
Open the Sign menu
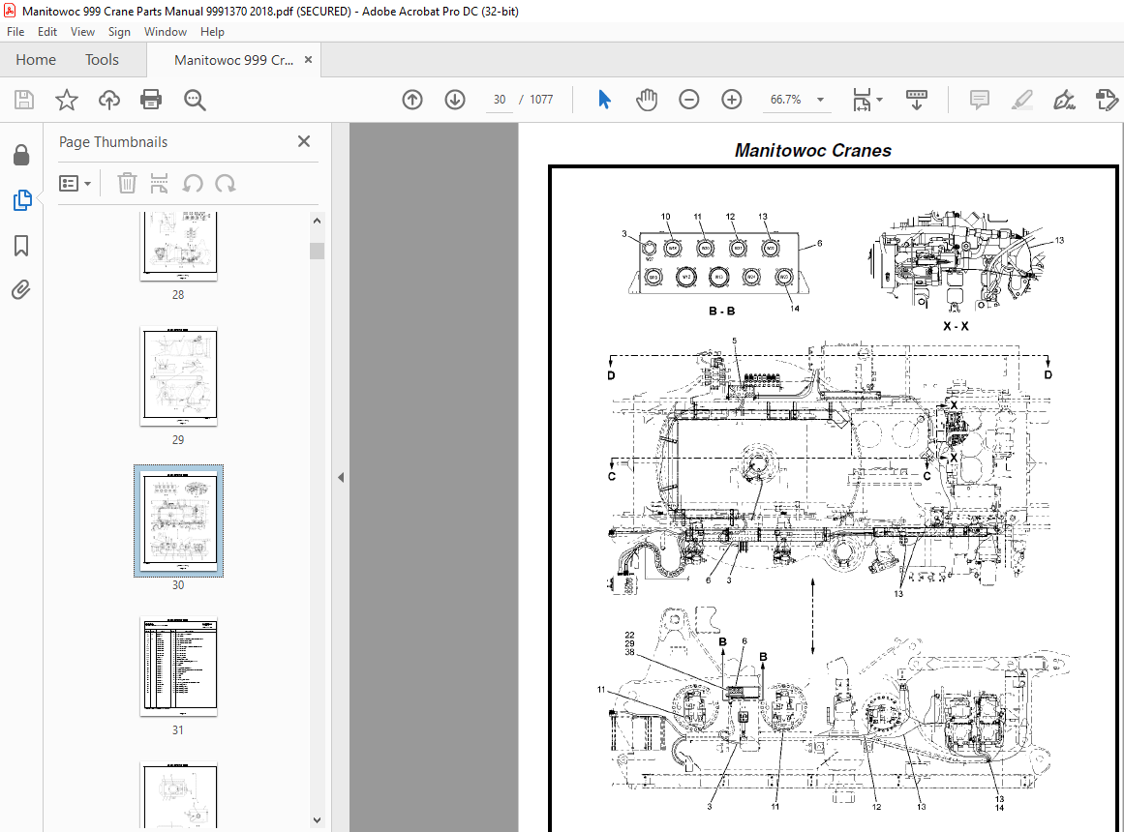119,32
